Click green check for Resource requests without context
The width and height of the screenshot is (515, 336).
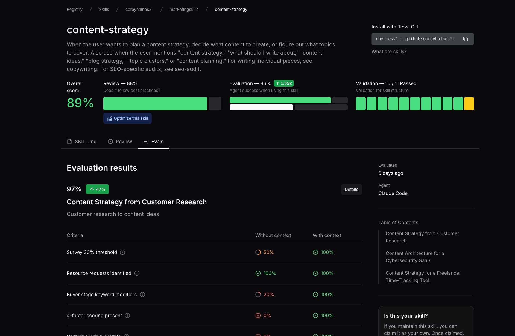pos(258,273)
